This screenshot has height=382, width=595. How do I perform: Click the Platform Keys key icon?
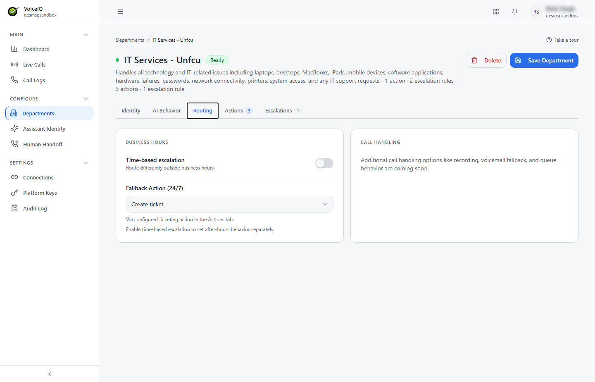[x=14, y=193]
